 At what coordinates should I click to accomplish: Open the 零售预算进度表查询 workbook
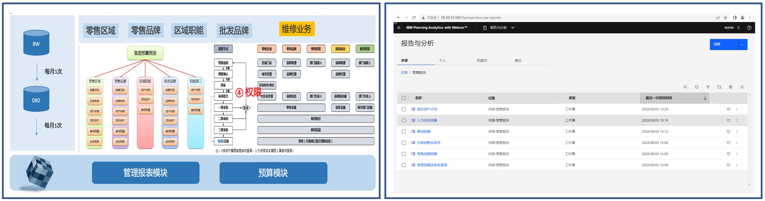click(x=432, y=165)
